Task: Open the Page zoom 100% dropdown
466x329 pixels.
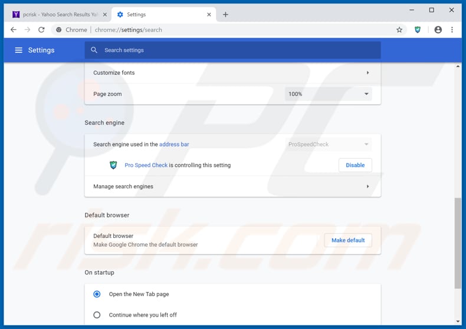Action: [328, 94]
